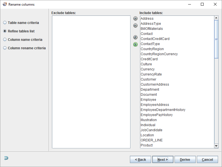The height and width of the screenshot is (167, 222).
Task: Select ContactCreditCard table
Action: pyautogui.click(x=177, y=39)
